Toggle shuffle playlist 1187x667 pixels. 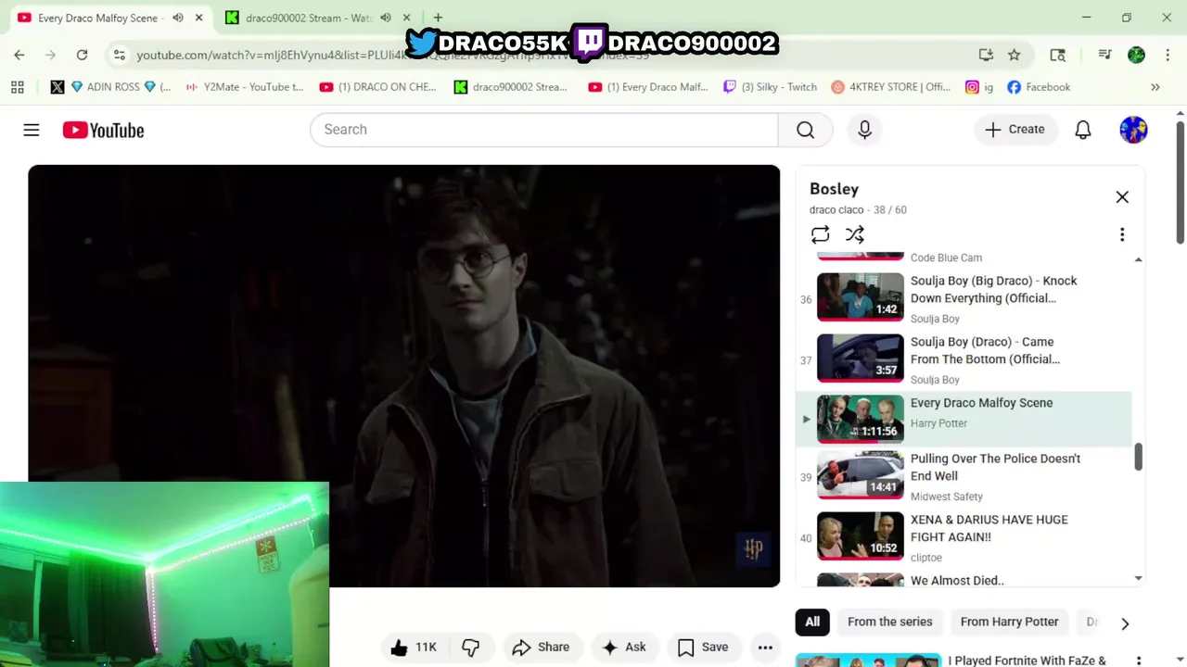854,234
